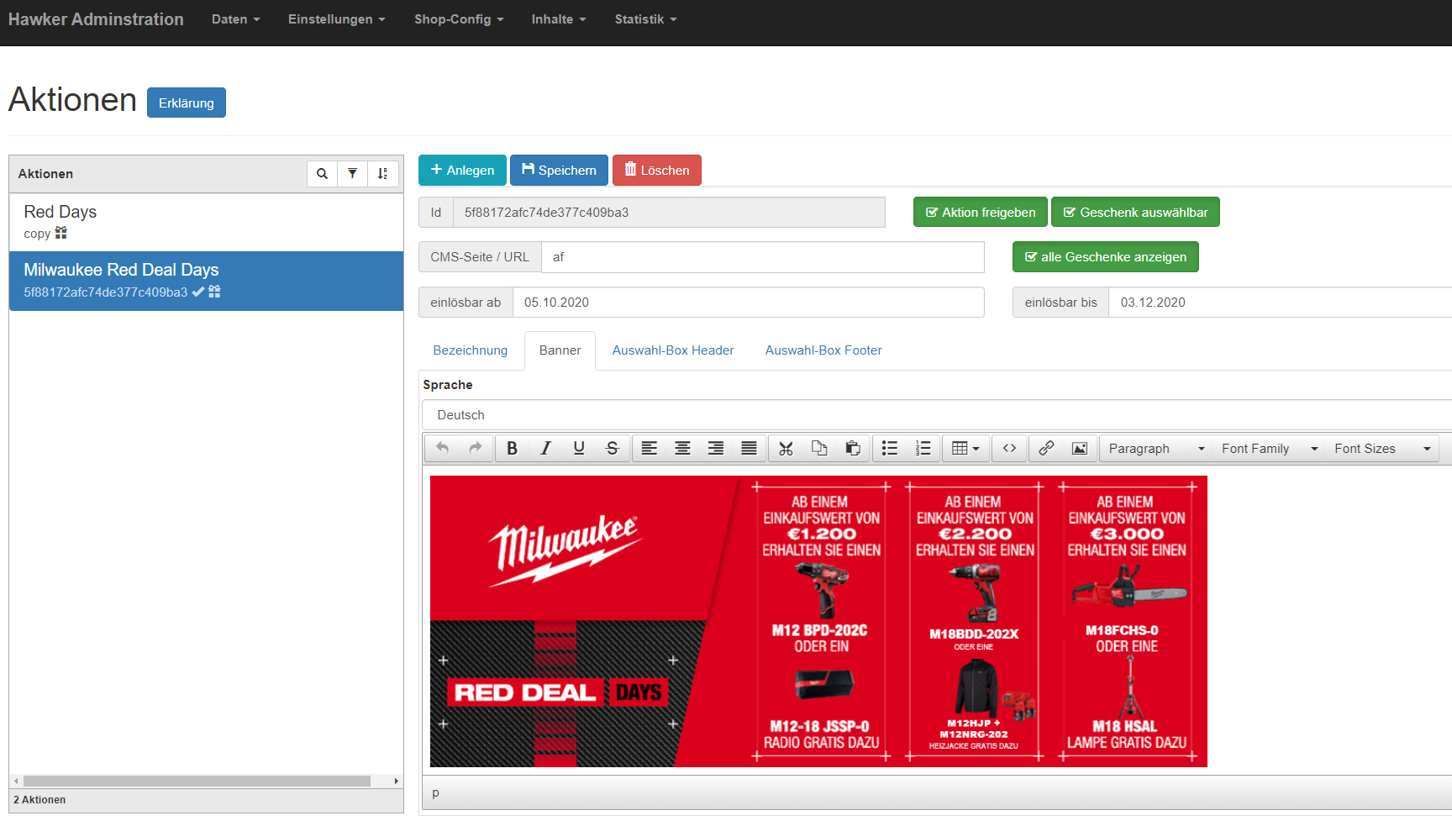1452x821 pixels.
Task: Toggle Aktion freigeben checkbox button
Action: click(x=981, y=213)
